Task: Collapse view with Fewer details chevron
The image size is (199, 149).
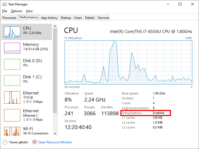Action: [x=5, y=142]
